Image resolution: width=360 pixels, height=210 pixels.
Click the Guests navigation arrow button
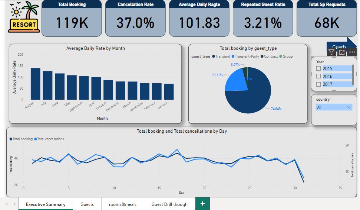pyautogui.click(x=339, y=45)
